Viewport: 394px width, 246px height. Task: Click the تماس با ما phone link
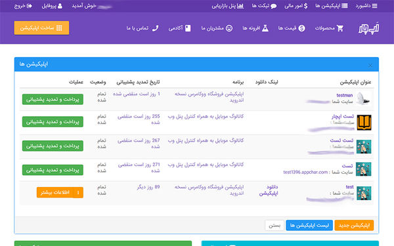[x=142, y=28]
